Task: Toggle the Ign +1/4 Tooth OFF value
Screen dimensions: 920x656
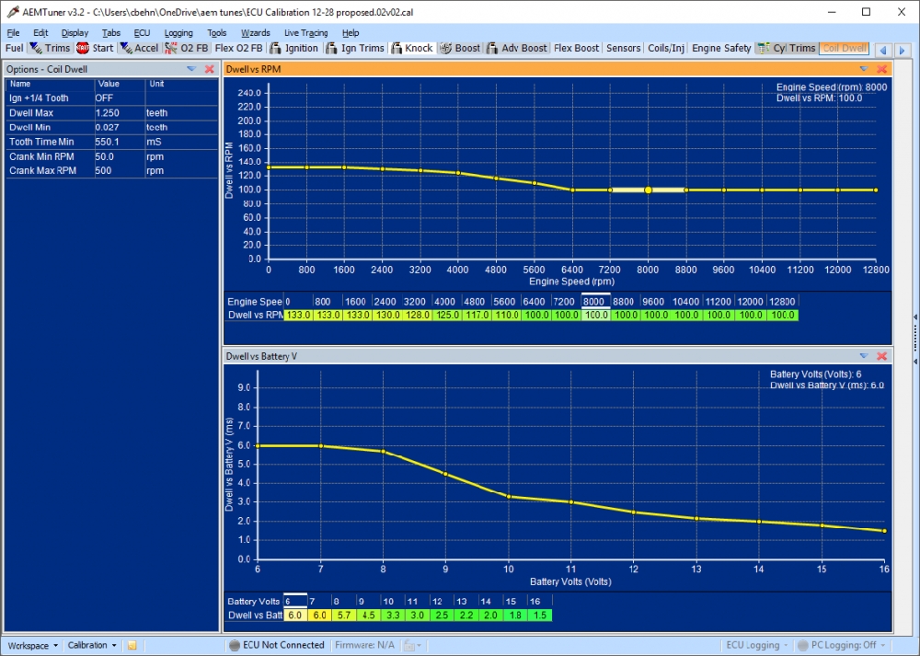Action: [x=119, y=98]
